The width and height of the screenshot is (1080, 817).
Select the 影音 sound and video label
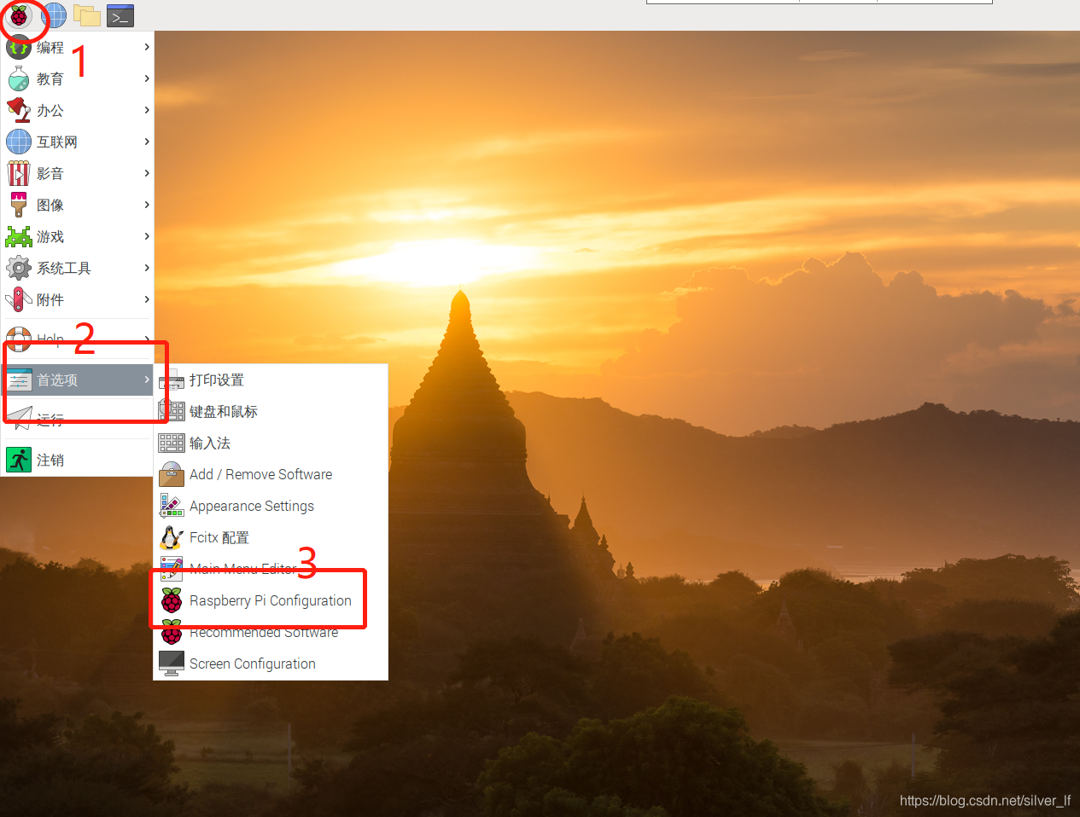click(50, 173)
